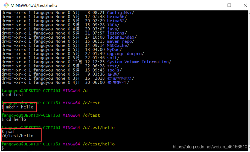This screenshot has height=152, width=250.
Task: Click the 备课/ directory entry
Action: [x=113, y=74]
